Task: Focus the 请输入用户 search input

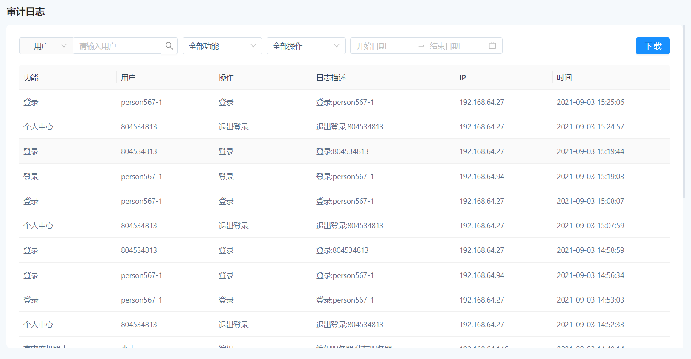Action: click(x=117, y=46)
